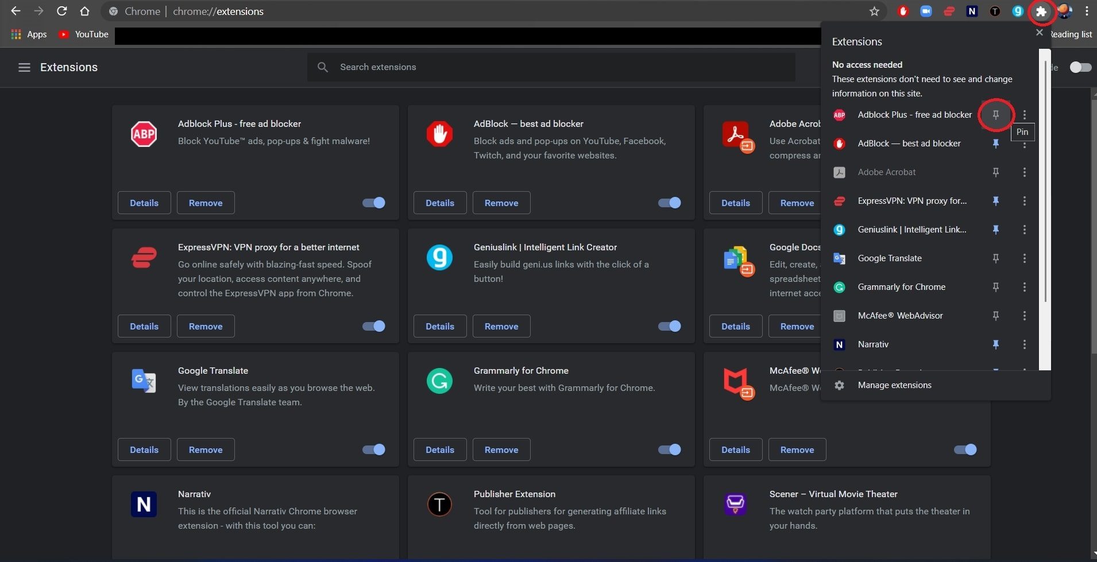The height and width of the screenshot is (562, 1097).
Task: Open the Zoom extension toolbar icon
Action: pos(926,11)
